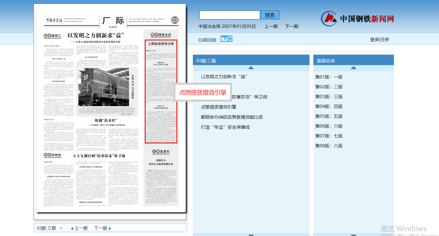Select 第03版：三版 in page directory
The image size is (439, 236).
(329, 97)
